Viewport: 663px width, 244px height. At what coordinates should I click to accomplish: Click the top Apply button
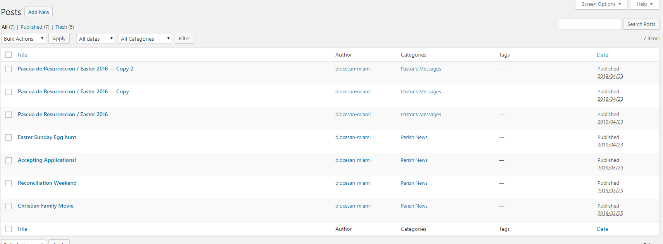point(59,39)
